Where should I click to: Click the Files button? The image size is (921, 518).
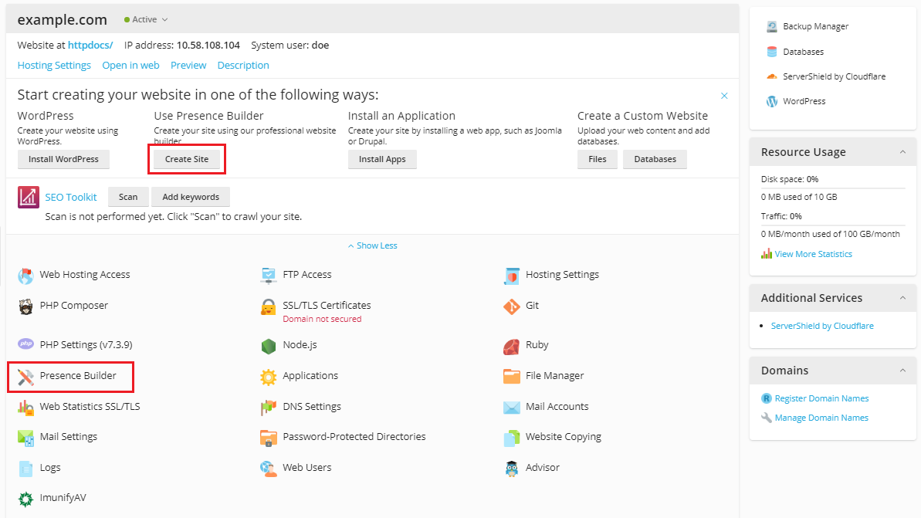598,159
